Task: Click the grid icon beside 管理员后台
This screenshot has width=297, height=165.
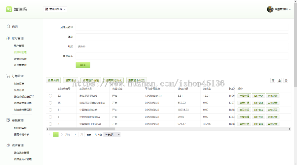Action: (47, 9)
